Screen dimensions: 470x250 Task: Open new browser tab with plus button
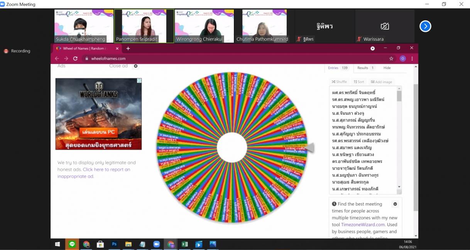click(128, 48)
